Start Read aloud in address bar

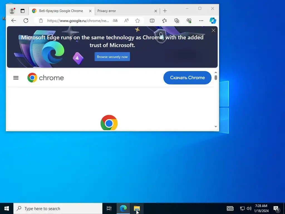(126, 21)
